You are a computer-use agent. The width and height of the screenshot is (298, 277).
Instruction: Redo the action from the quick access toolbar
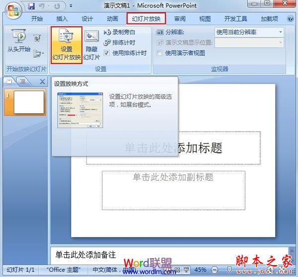57,6
